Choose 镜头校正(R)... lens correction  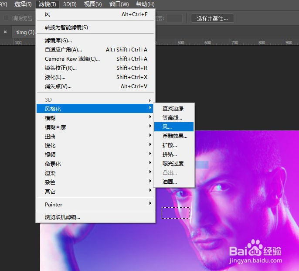click(95, 68)
